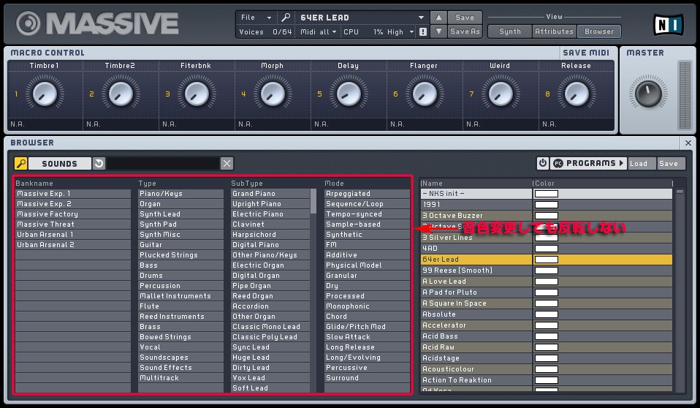Close the Browser panel
The width and height of the screenshot is (700, 408).
click(688, 143)
